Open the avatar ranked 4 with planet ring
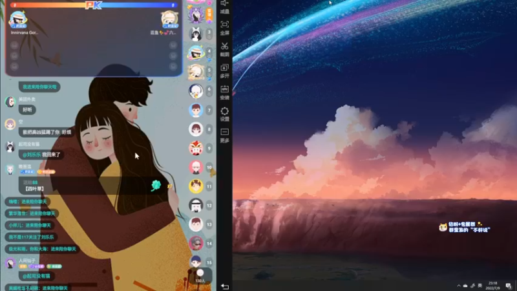This screenshot has width=517, height=291. (x=196, y=53)
